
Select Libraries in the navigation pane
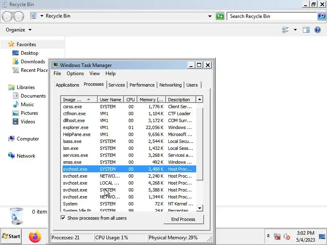pyautogui.click(x=26, y=87)
